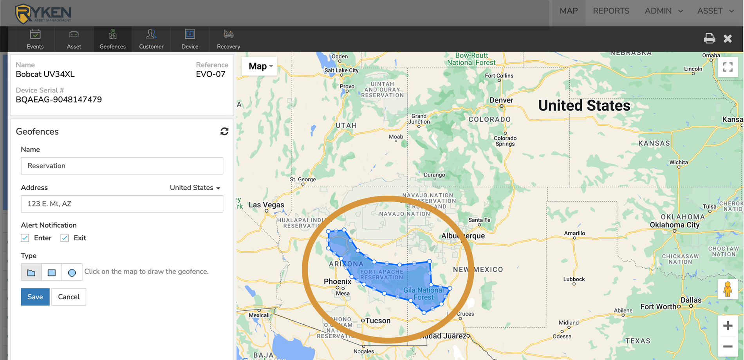Zoom in using the map zoom control
The height and width of the screenshot is (360, 744).
[728, 325]
